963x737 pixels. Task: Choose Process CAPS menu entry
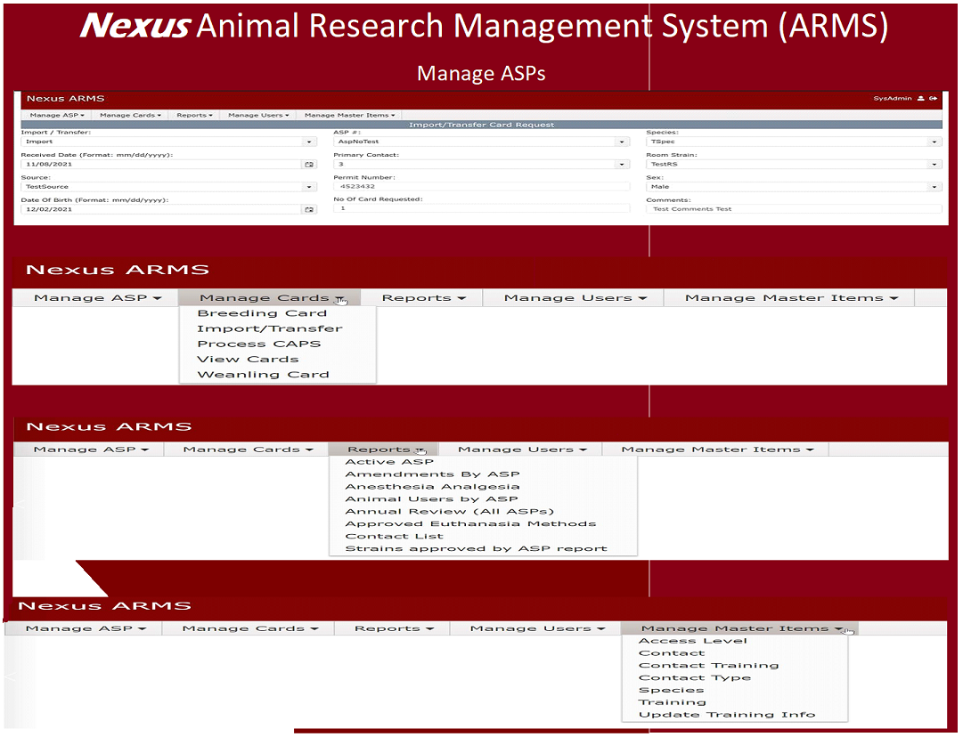(258, 344)
